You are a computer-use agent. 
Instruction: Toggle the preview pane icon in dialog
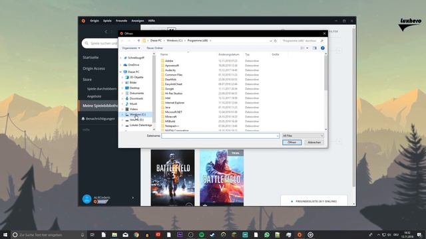coord(314,48)
